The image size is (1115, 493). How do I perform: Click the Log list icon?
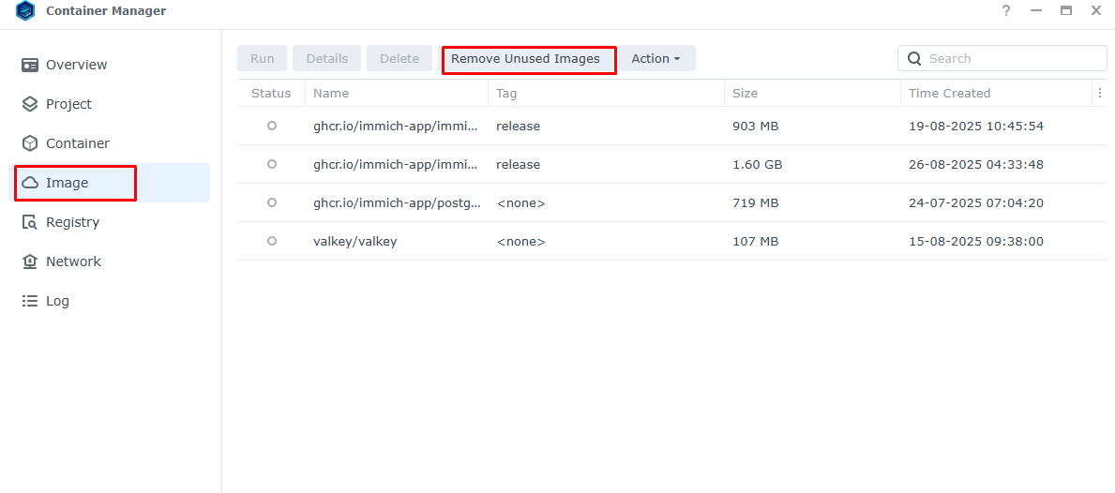30,301
